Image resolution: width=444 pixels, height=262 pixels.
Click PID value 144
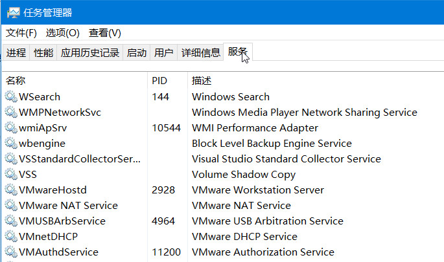click(x=161, y=97)
